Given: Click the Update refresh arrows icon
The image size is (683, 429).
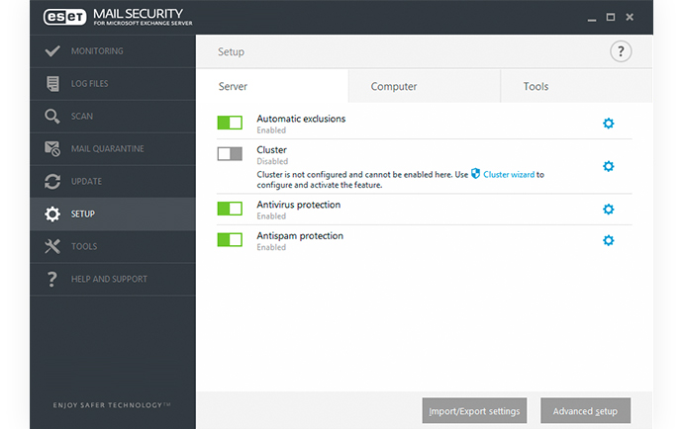Looking at the screenshot, I should [52, 182].
